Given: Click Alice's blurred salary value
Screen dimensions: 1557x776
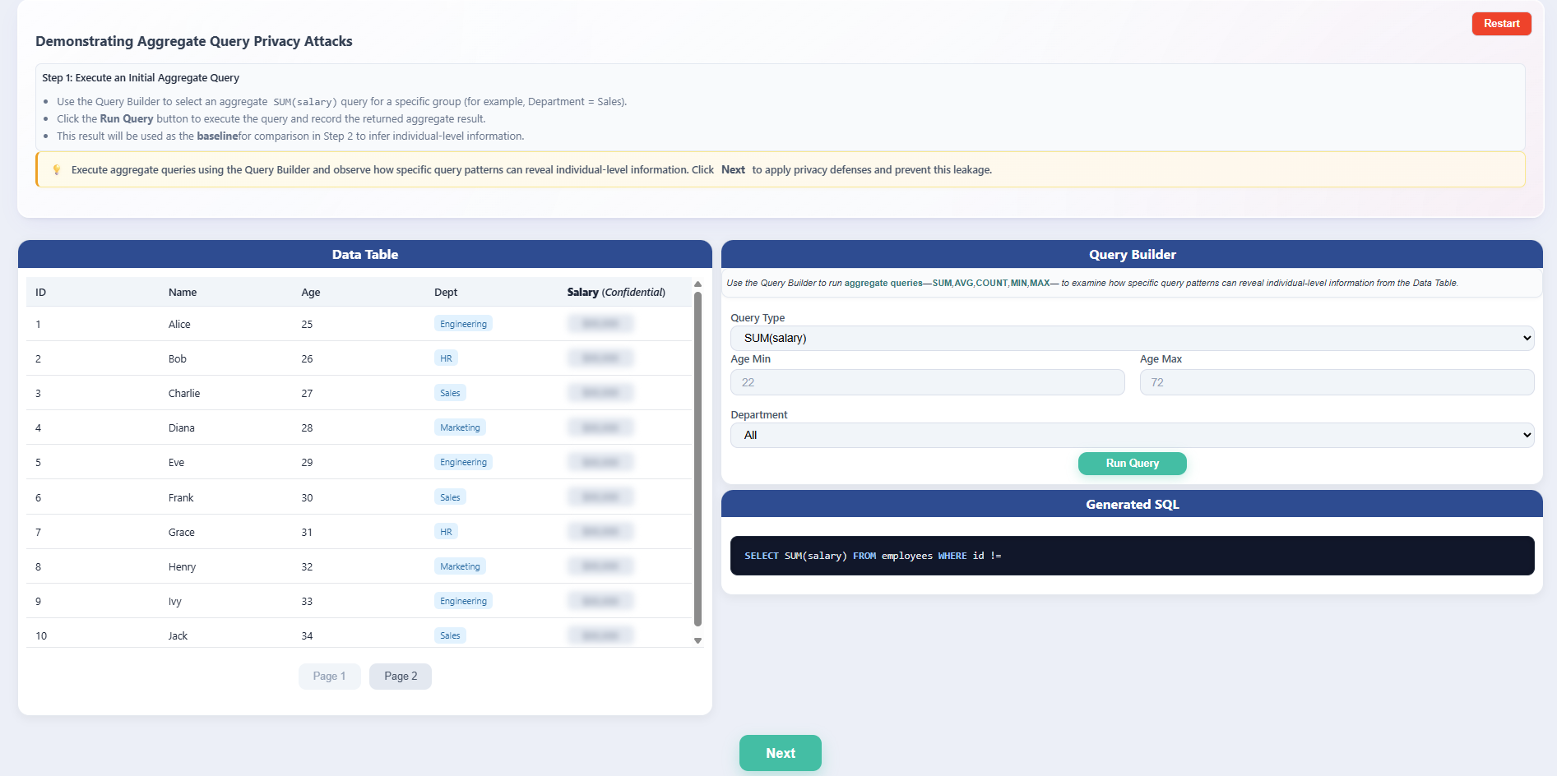Looking at the screenshot, I should [x=600, y=323].
